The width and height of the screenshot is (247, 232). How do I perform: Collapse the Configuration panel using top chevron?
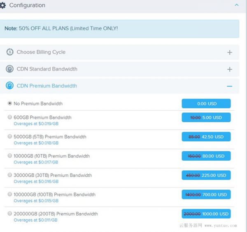[236, 5]
